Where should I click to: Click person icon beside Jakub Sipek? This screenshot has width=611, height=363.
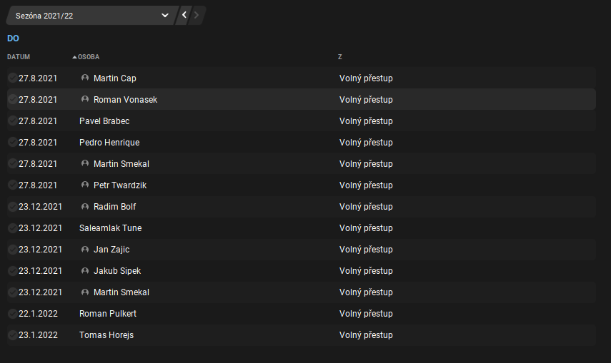85,270
